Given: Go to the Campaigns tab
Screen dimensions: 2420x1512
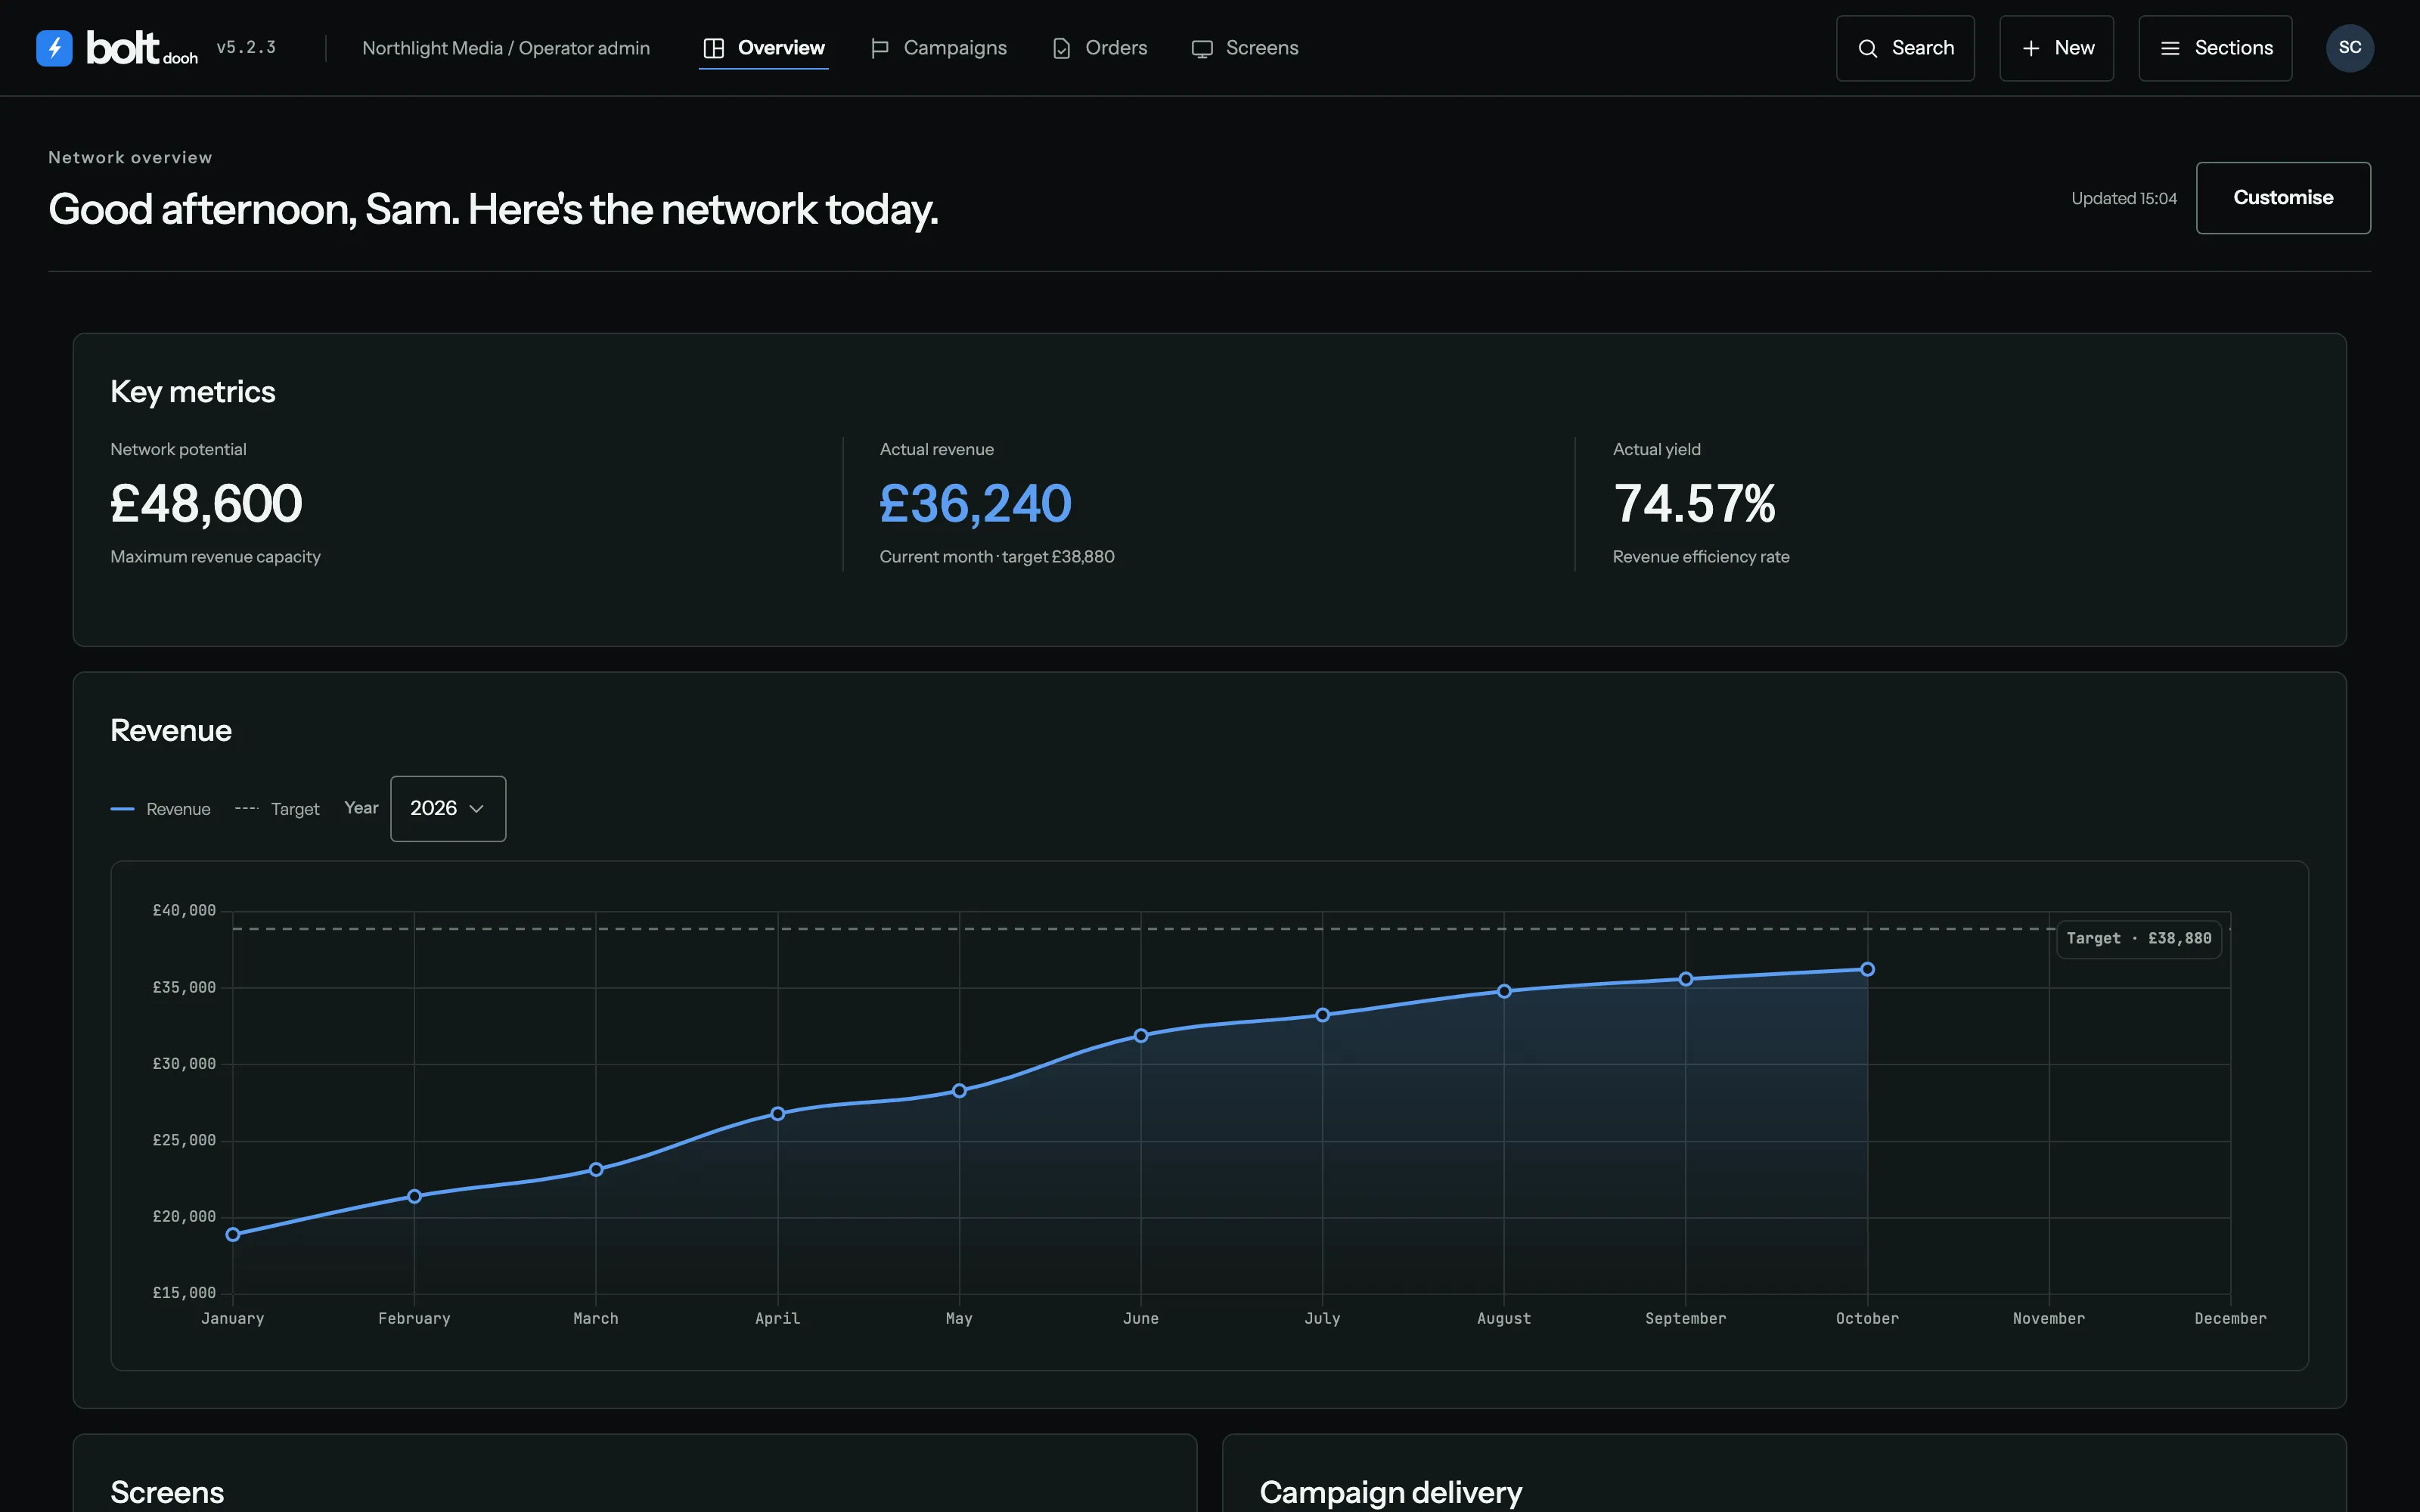Looking at the screenshot, I should coord(938,48).
